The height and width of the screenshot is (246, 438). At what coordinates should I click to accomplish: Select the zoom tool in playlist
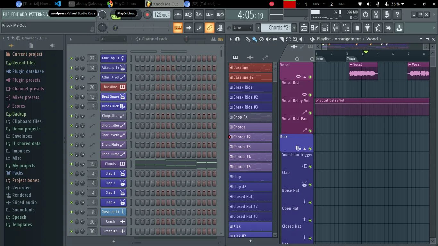click(x=295, y=39)
